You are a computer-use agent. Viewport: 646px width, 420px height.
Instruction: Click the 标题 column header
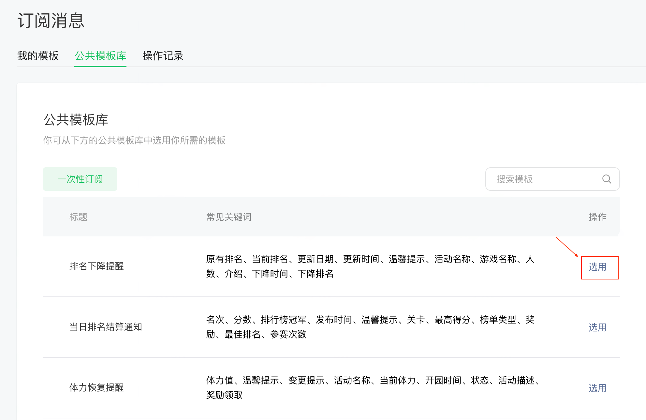(78, 217)
